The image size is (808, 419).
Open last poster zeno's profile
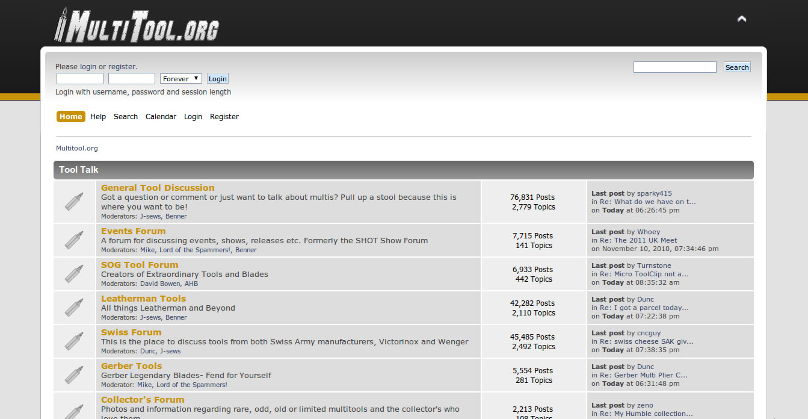click(x=645, y=406)
